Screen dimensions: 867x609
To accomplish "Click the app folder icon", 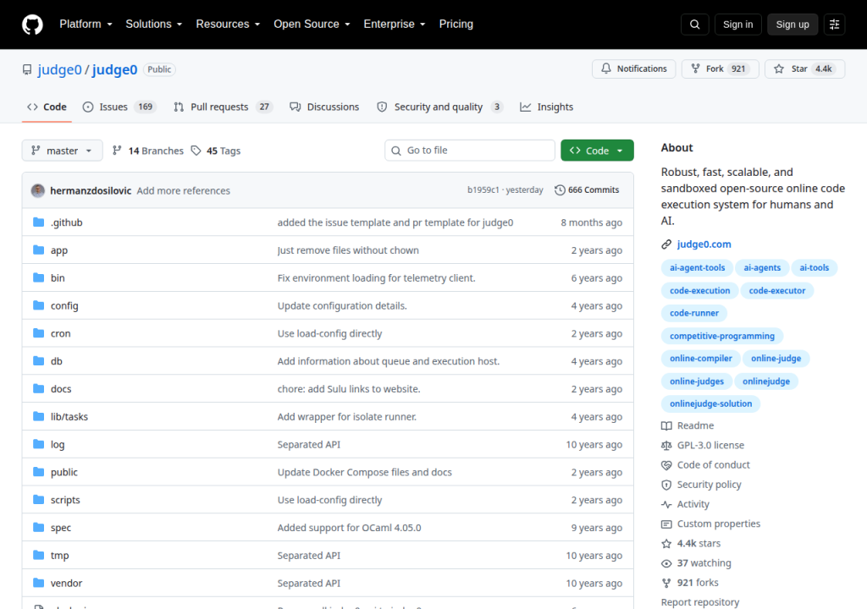I will 38,250.
